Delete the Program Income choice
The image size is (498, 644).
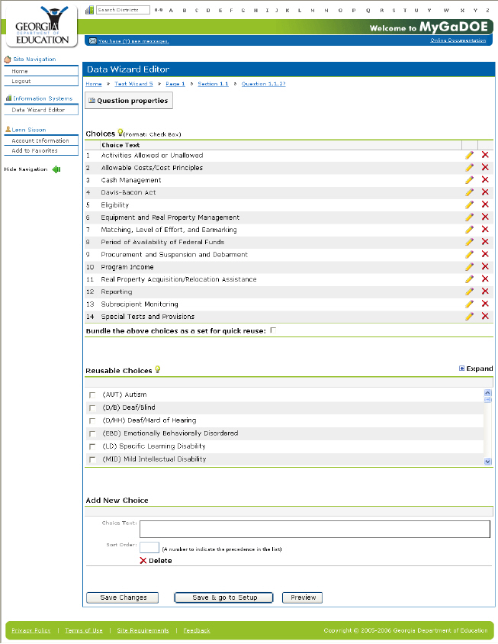point(485,266)
